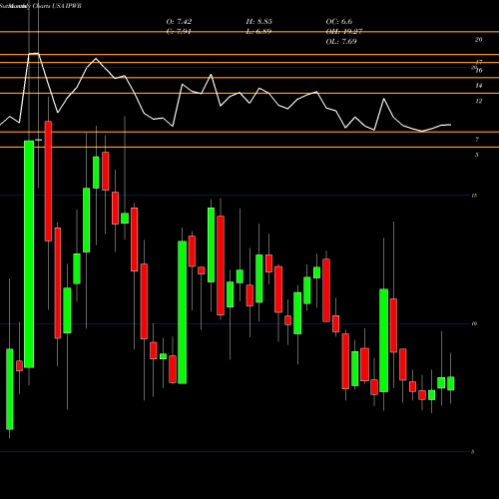The image size is (499, 499).
Task: Click the last green candlestick on the right
Action: (451, 383)
